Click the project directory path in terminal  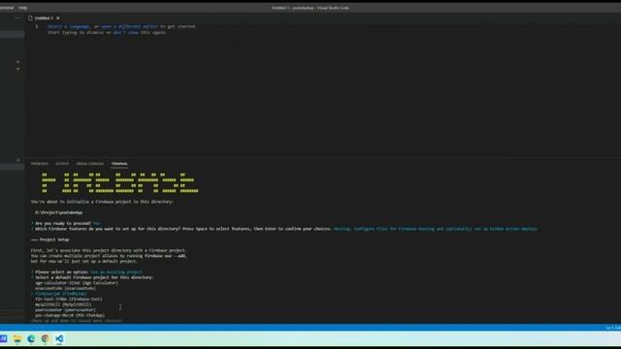(58, 212)
